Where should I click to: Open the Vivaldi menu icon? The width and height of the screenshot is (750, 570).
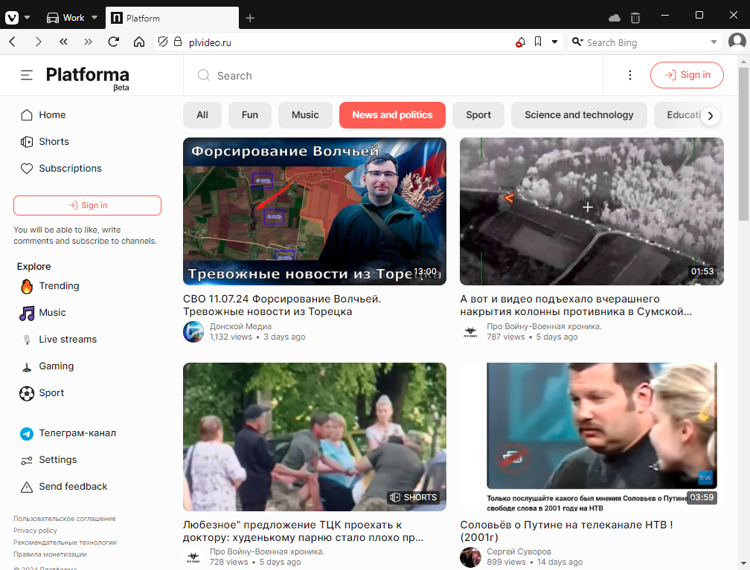pos(12,18)
